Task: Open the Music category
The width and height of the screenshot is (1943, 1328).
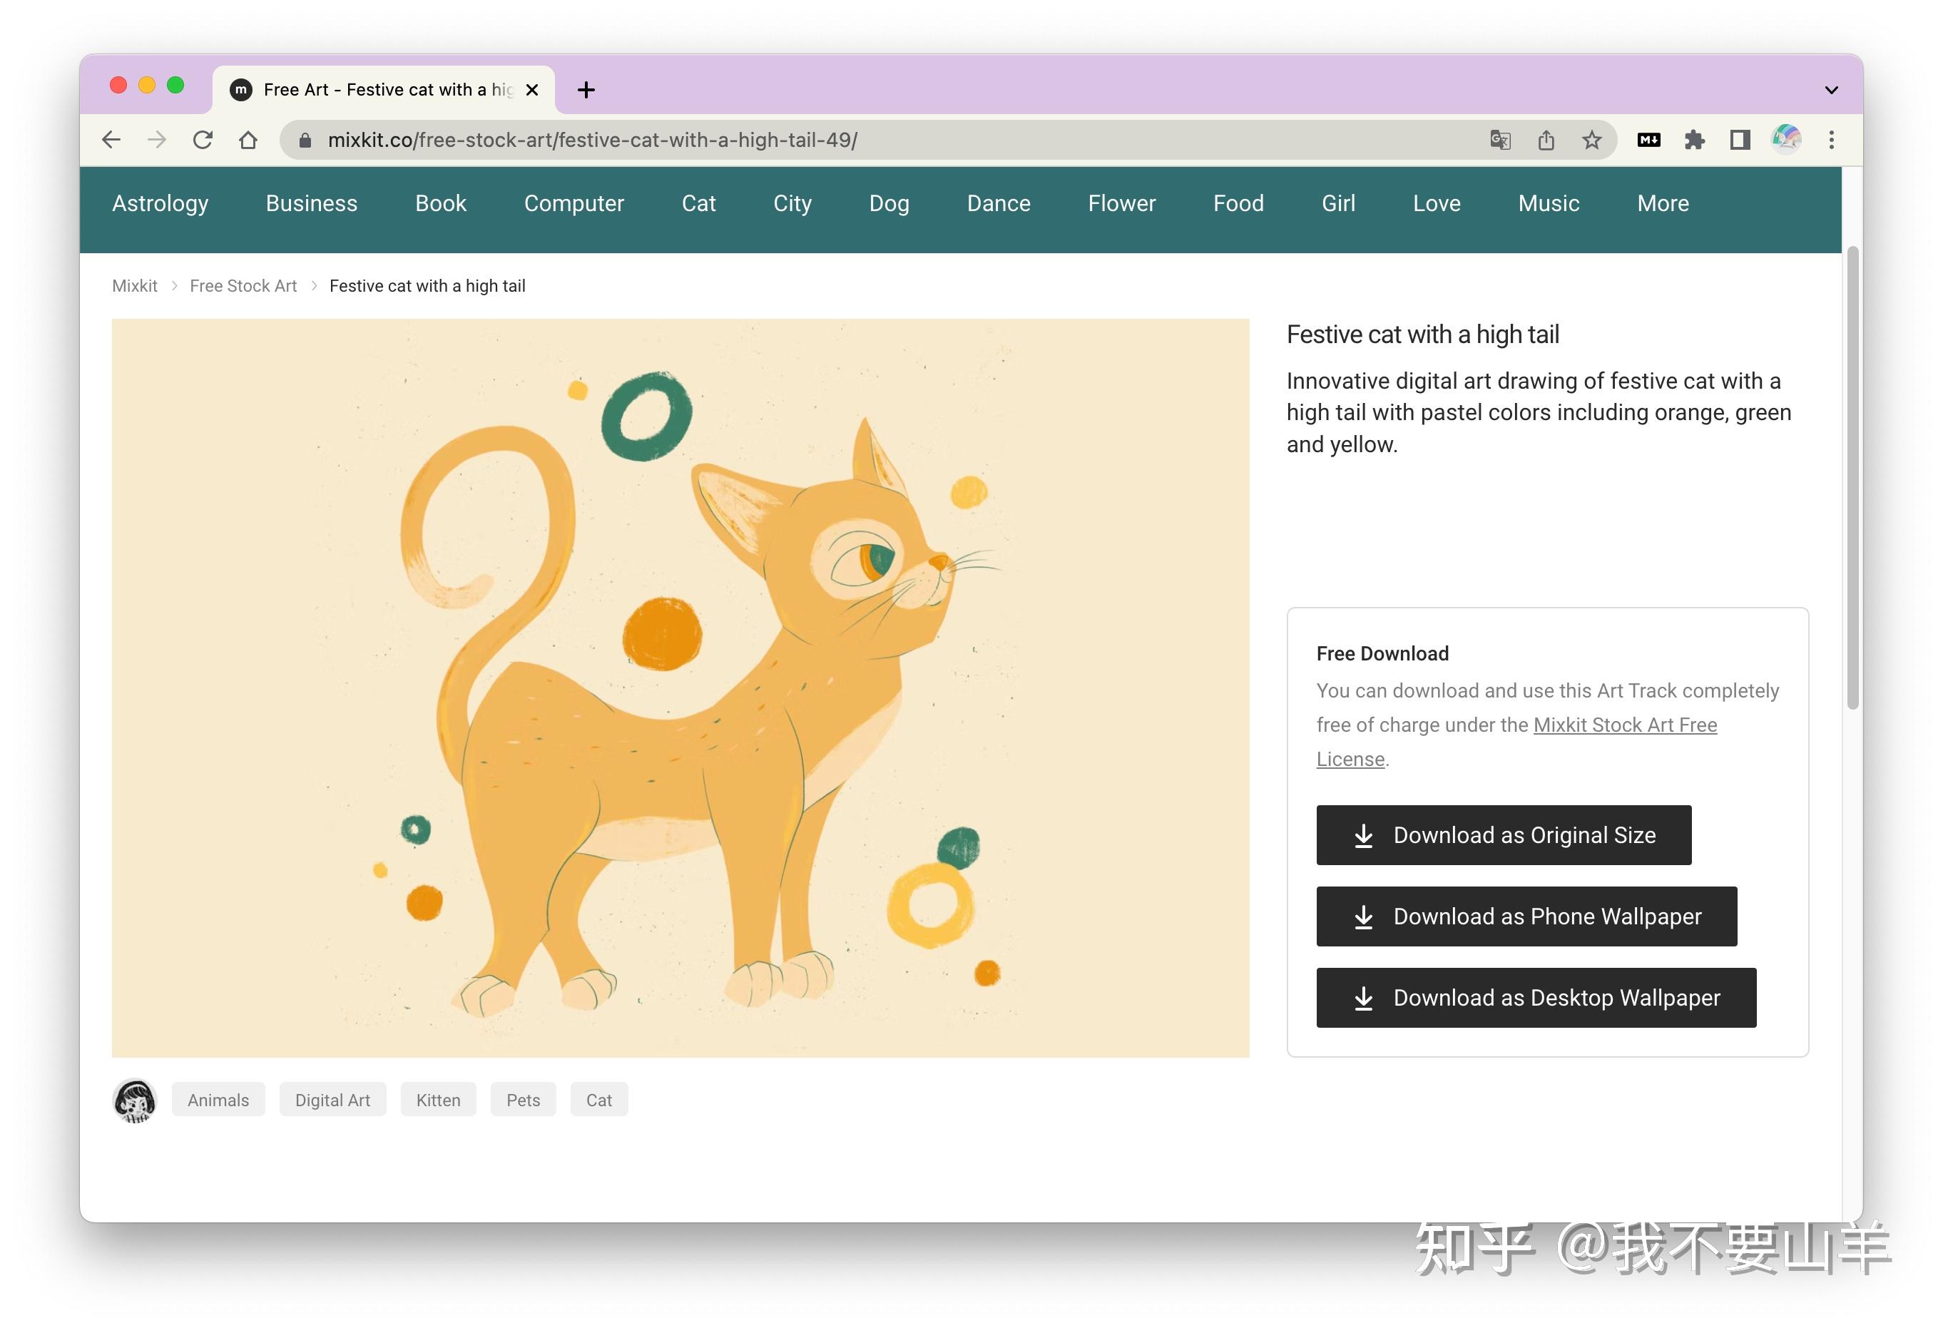Action: coord(1549,203)
